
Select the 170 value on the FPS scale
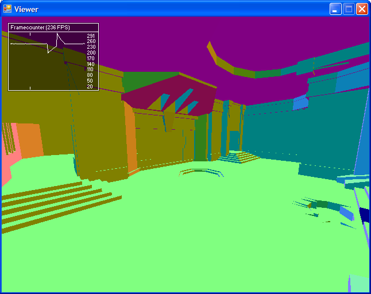[91, 59]
